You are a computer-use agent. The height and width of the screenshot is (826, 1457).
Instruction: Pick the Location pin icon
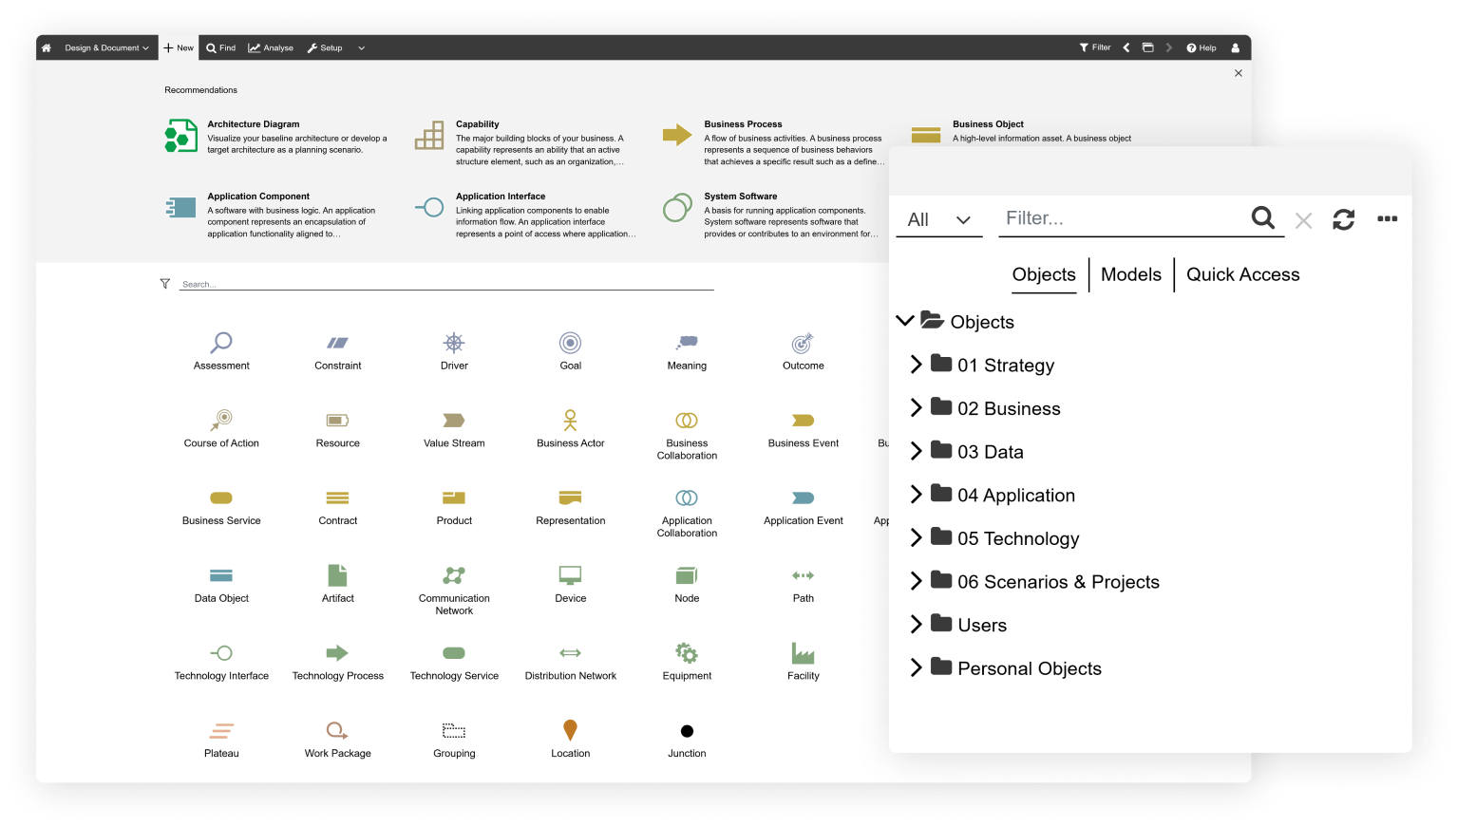point(570,730)
